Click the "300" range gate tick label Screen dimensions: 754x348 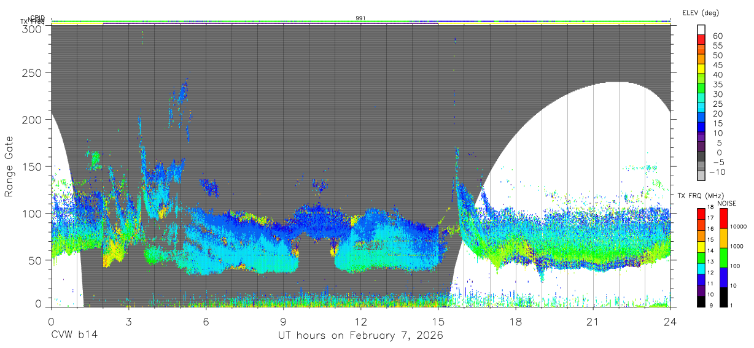(x=33, y=29)
